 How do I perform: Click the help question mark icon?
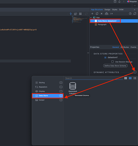tap(130, 14)
